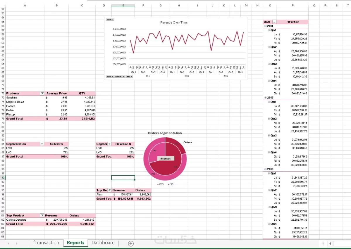This screenshot has width=351, height=249.
Task: Collapse the 2014 group in the Date pivot
Action: coord(265,26)
